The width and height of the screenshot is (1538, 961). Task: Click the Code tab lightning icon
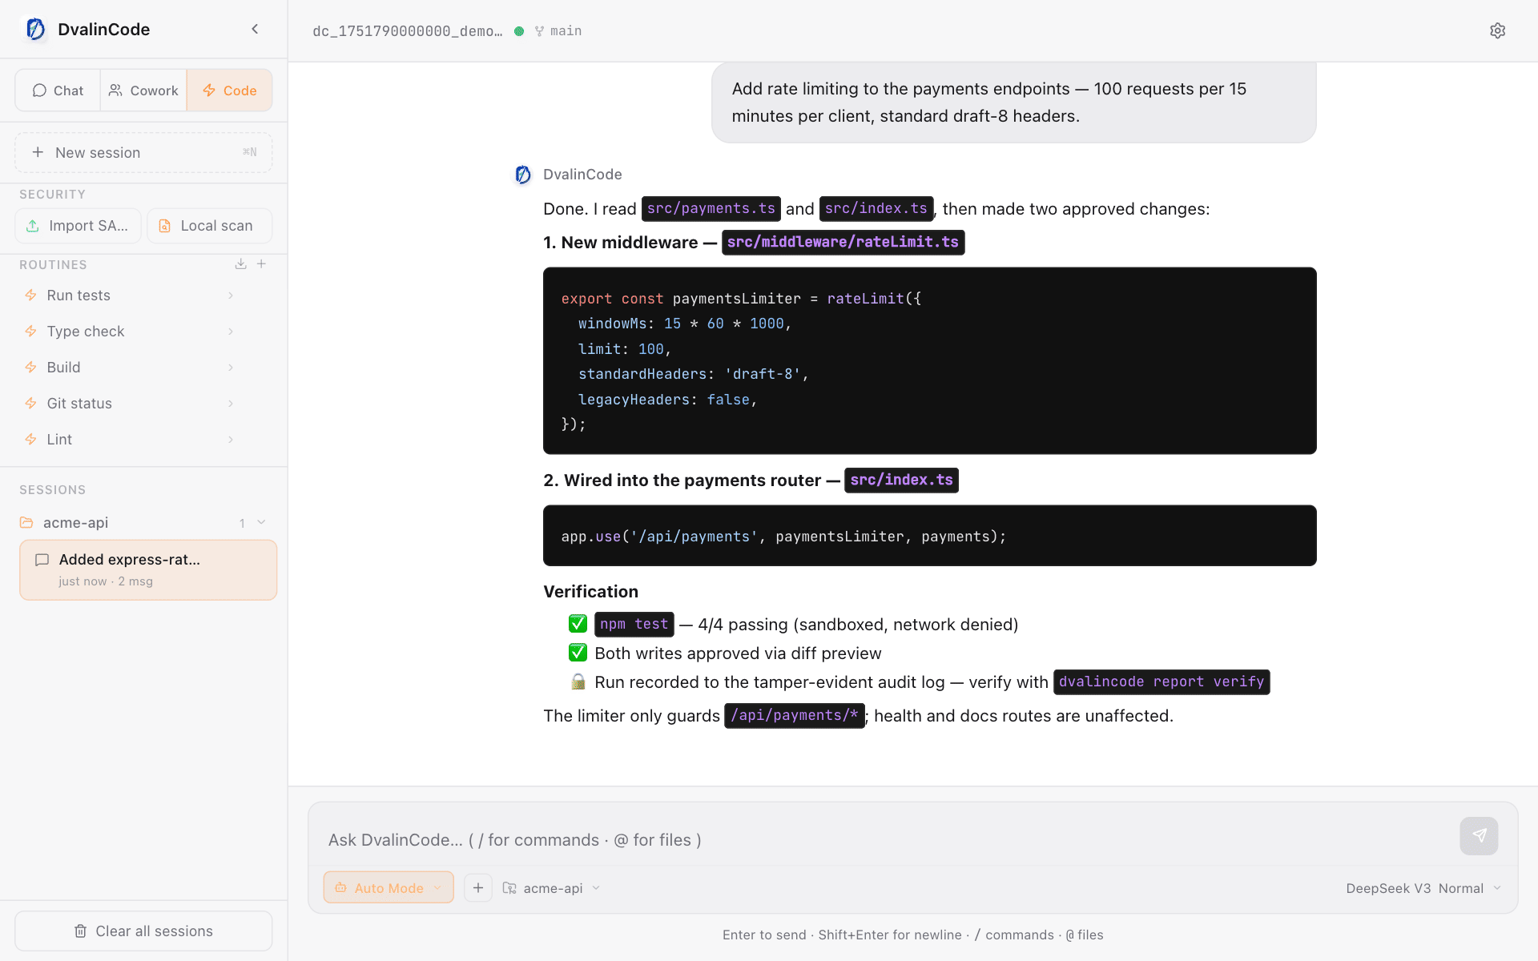pyautogui.click(x=209, y=90)
